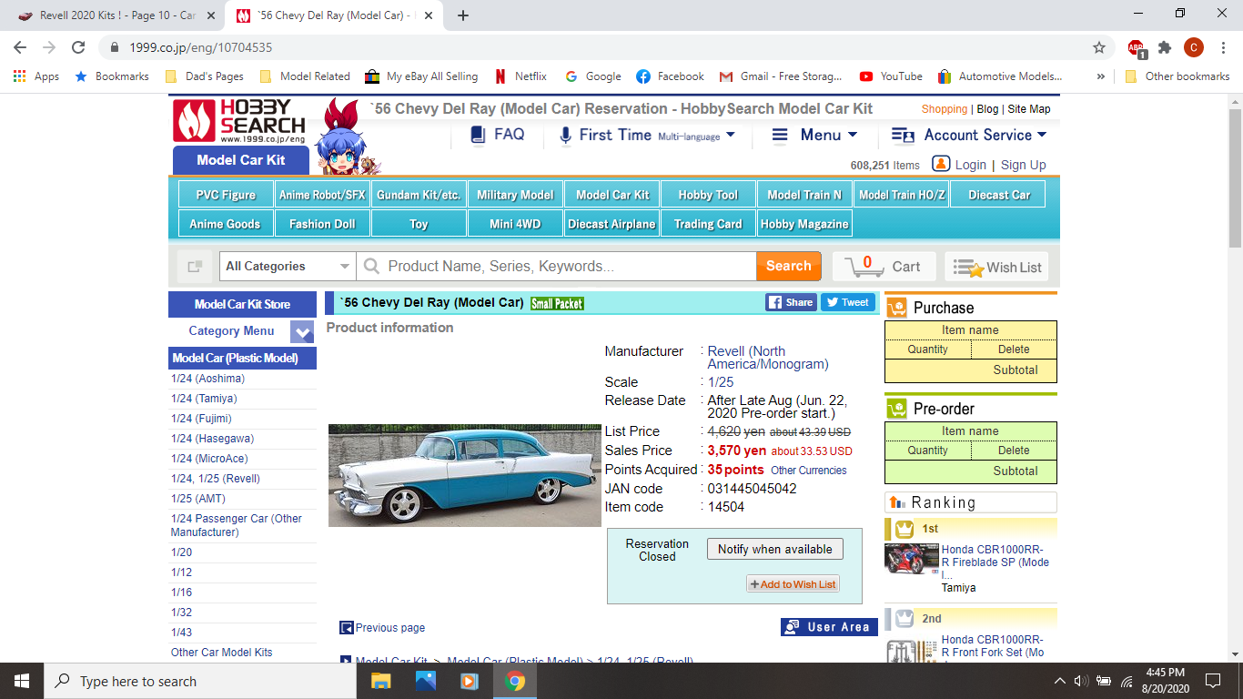The image size is (1243, 699).
Task: Click the category icon beside All Categories
Action: (195, 267)
